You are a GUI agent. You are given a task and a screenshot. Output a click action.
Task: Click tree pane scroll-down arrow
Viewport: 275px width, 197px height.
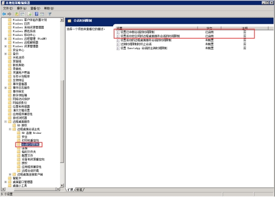62,185
